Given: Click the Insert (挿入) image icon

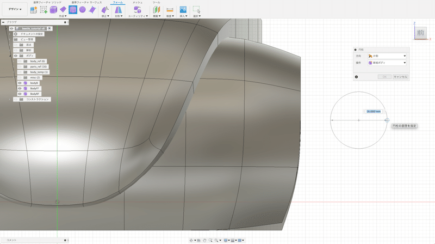Looking at the screenshot, I should (183, 9).
